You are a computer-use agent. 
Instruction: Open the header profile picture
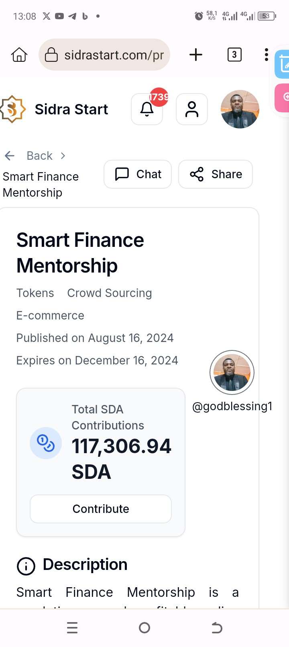[x=240, y=109]
